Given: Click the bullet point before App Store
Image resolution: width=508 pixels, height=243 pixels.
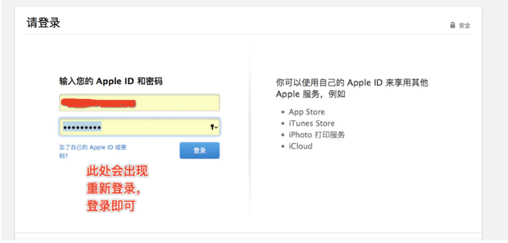Looking at the screenshot, I should tap(283, 112).
